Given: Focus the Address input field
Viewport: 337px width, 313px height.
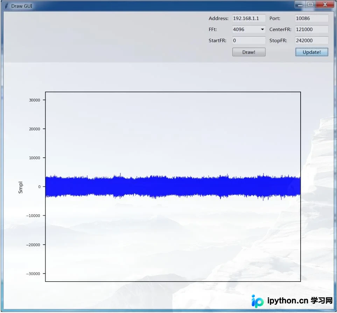Looking at the screenshot, I should 249,18.
